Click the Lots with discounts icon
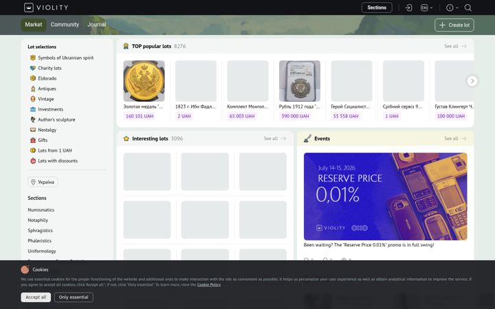Viewport: 495px width, 309px height. (x=33, y=161)
